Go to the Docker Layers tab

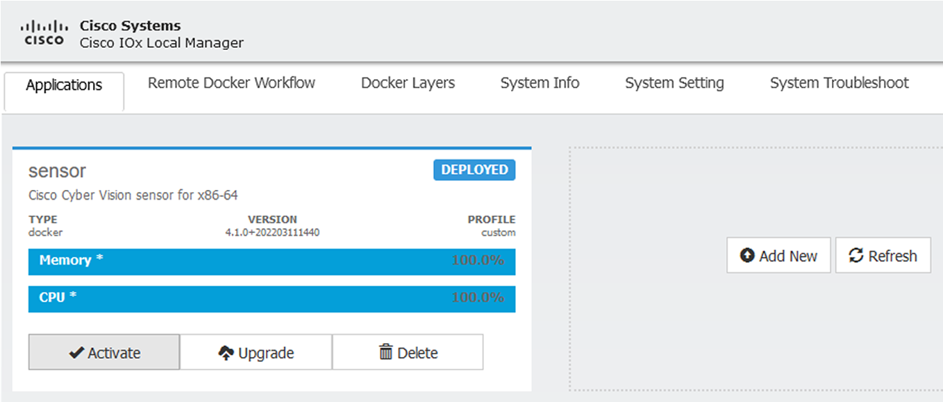point(408,83)
